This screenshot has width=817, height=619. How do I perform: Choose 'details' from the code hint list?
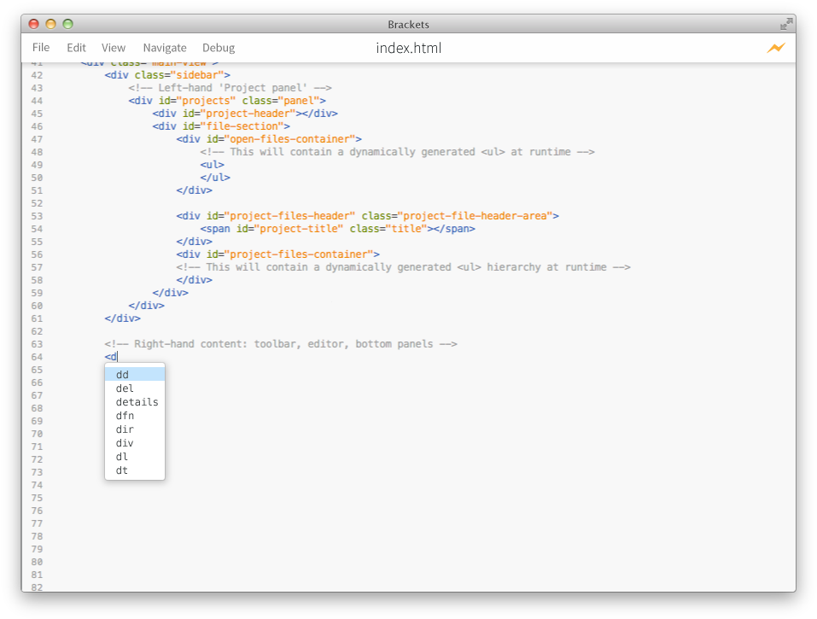(135, 402)
